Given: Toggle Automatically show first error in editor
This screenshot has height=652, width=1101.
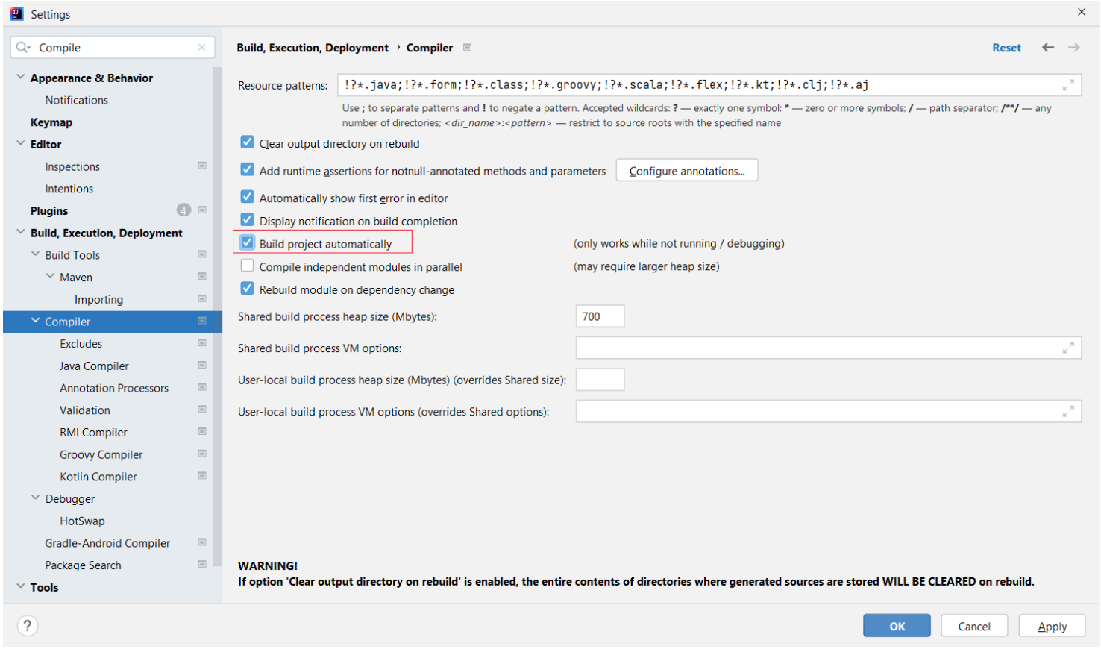Looking at the screenshot, I should 247,198.
